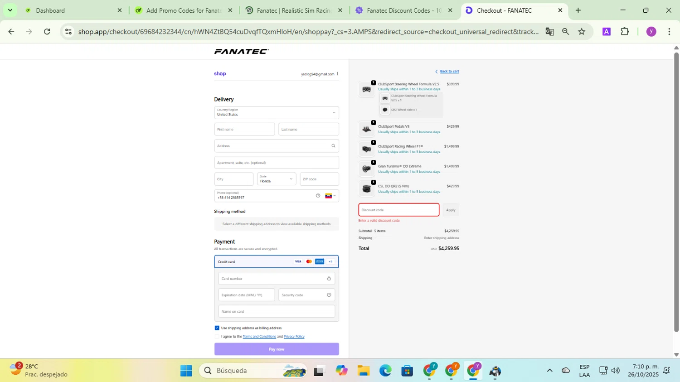The width and height of the screenshot is (680, 382).
Task: Select the Checkout - FANATEC tab
Action: tap(515, 10)
